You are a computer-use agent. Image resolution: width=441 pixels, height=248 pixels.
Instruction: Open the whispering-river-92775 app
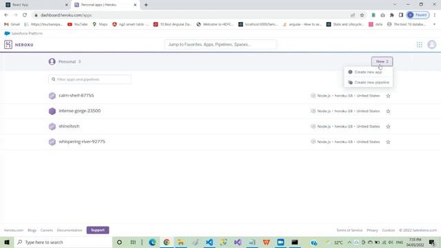[82, 141]
